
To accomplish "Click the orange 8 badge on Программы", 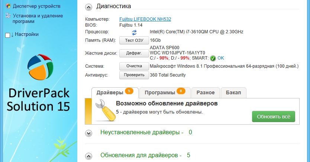I will coord(181,91).
